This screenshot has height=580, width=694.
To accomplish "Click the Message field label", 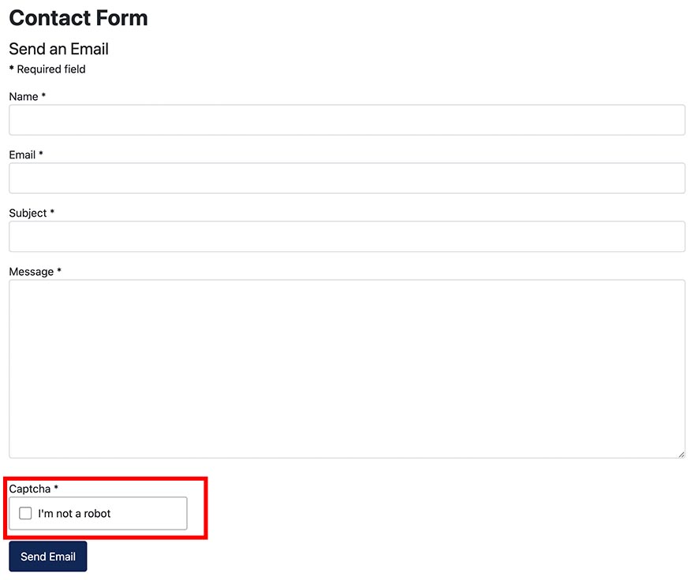I will (31, 271).
